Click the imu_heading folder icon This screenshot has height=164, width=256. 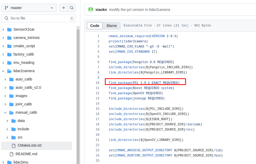point(9,63)
